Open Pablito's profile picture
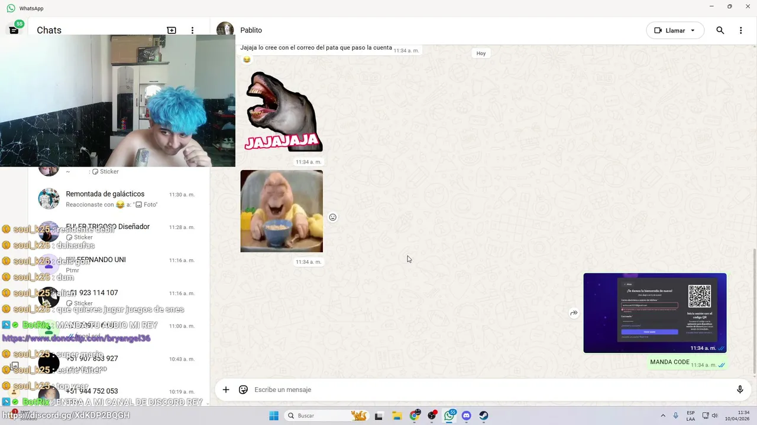757x425 pixels. tap(225, 30)
